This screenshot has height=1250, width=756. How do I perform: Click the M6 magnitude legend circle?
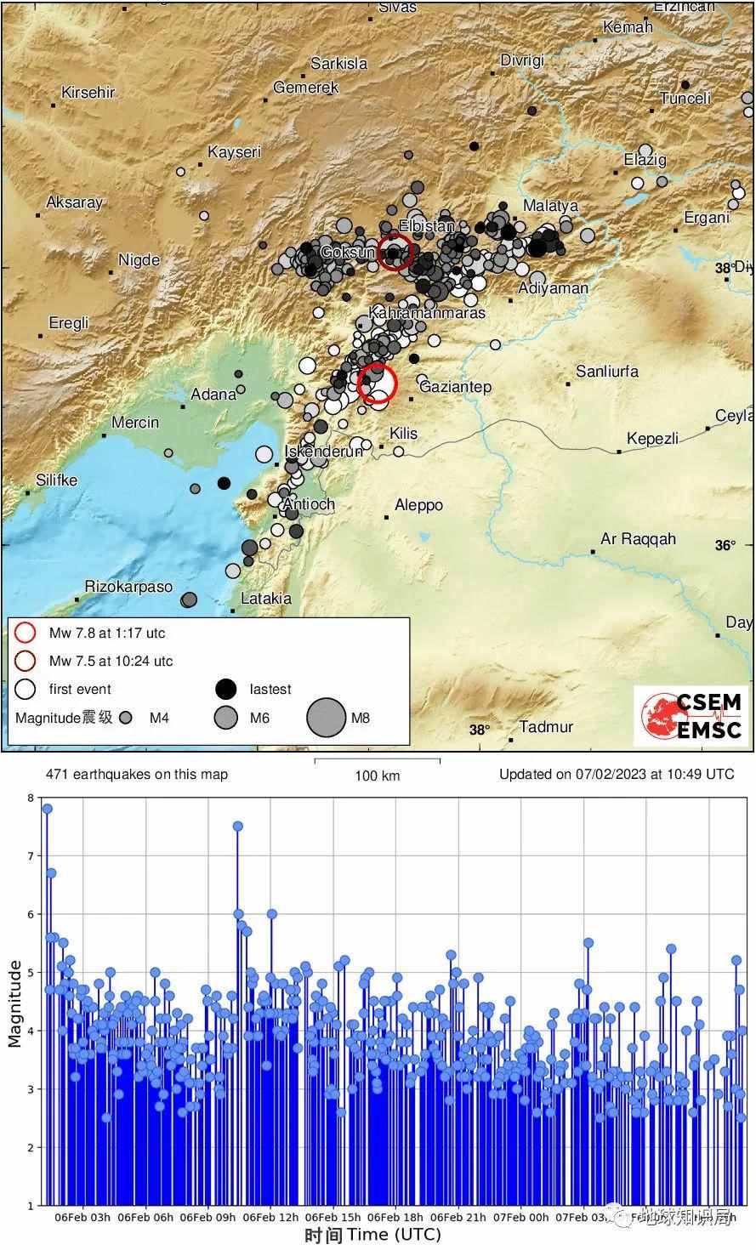click(225, 718)
